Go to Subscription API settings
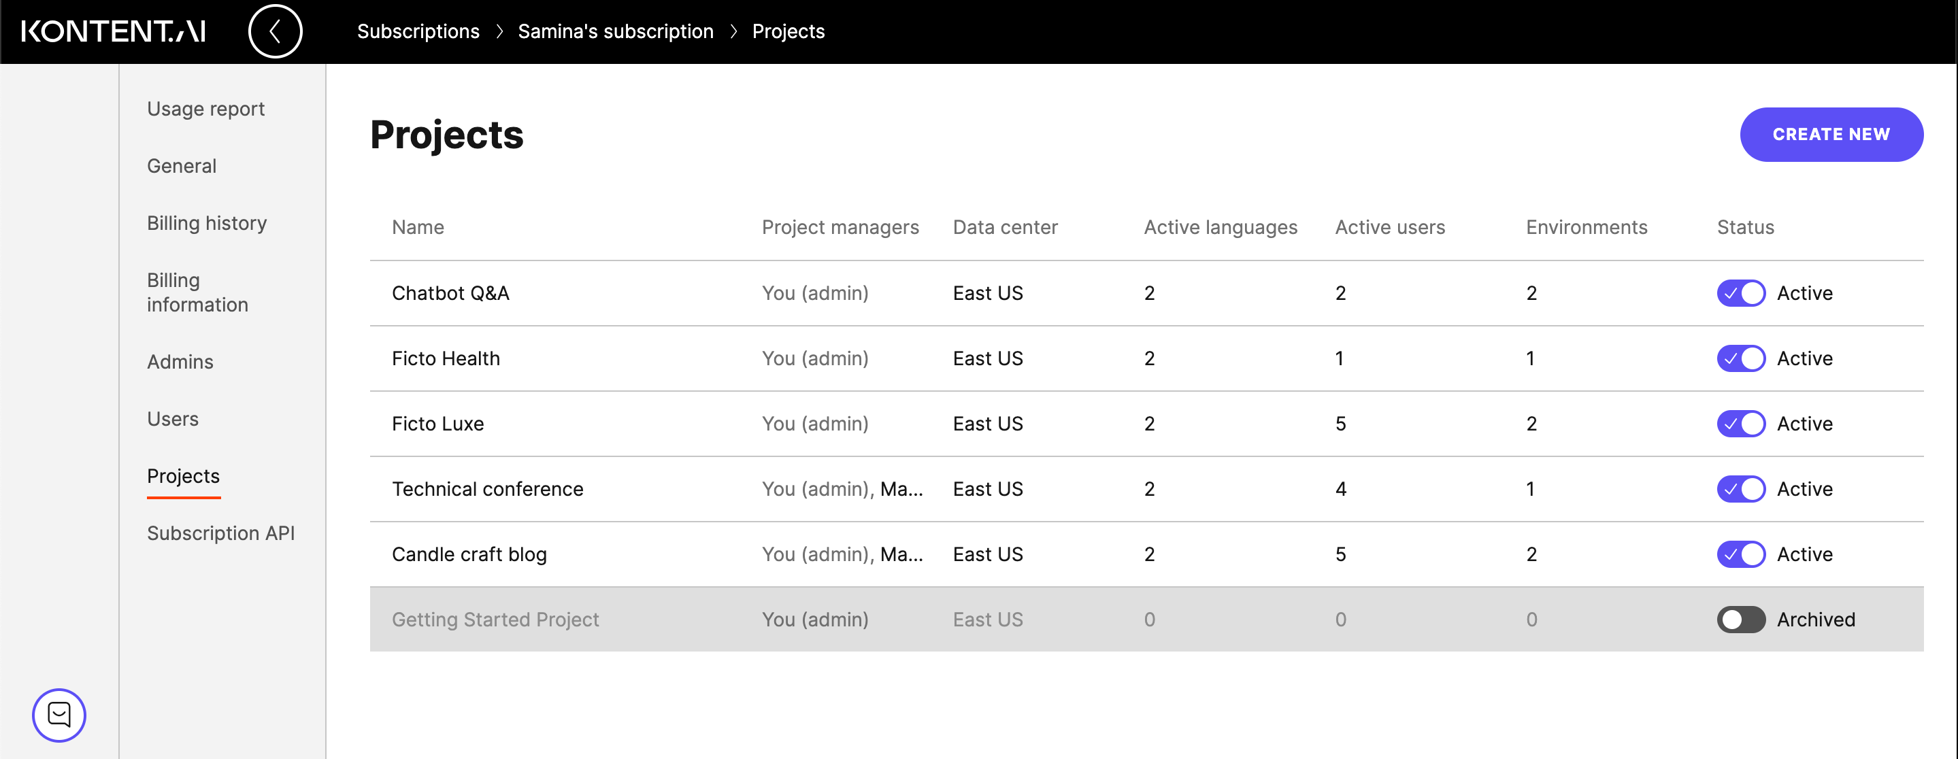 click(x=221, y=533)
